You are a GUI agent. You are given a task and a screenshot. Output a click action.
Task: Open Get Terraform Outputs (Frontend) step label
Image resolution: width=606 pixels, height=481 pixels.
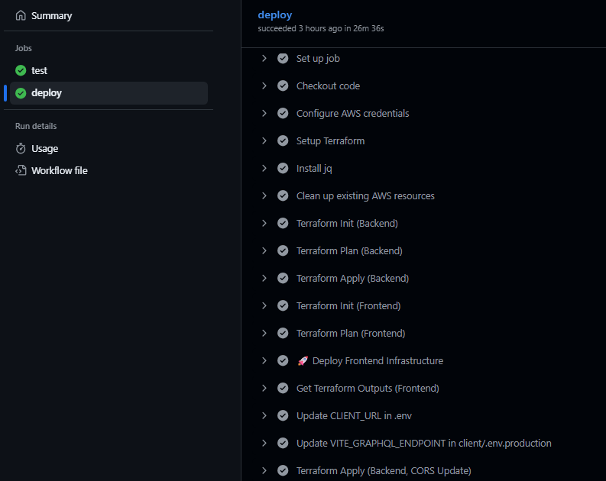[368, 388]
